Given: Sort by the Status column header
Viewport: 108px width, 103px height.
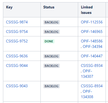Looking at the screenshot, I should coord(49,7).
